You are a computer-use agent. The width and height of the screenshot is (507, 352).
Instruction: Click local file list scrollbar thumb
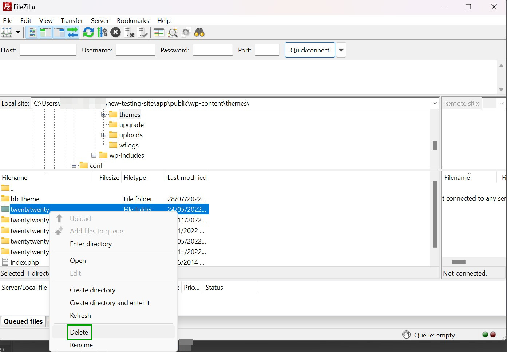pos(435,214)
